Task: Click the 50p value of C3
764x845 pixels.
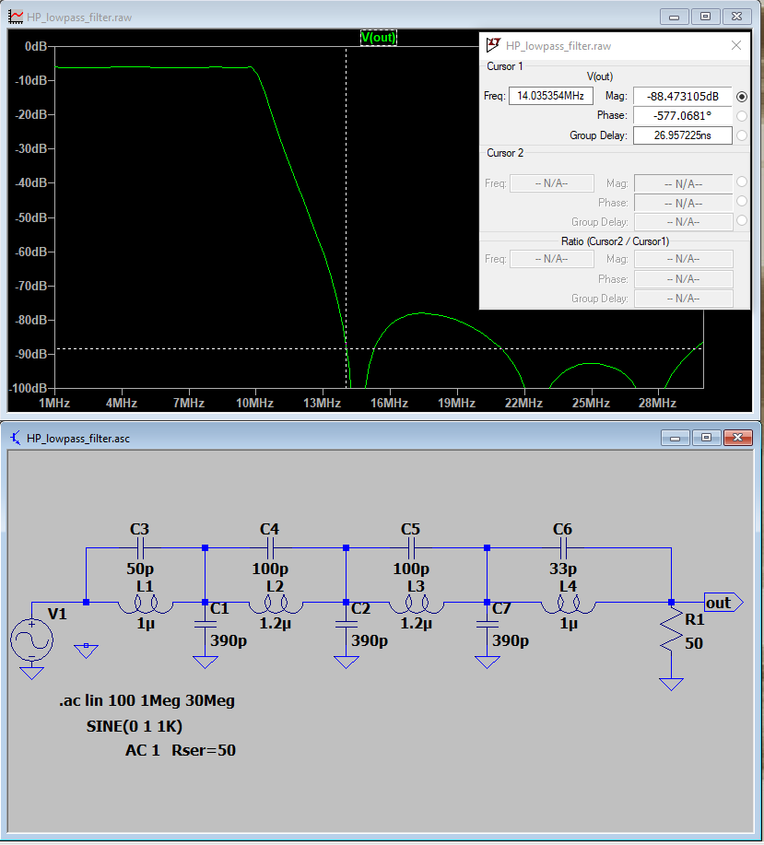Action: [x=140, y=569]
